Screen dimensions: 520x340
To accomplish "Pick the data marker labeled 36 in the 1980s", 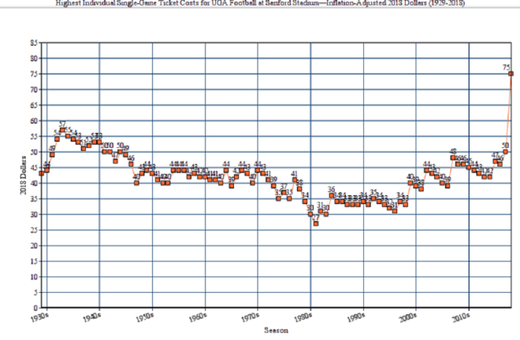I will (x=332, y=195).
